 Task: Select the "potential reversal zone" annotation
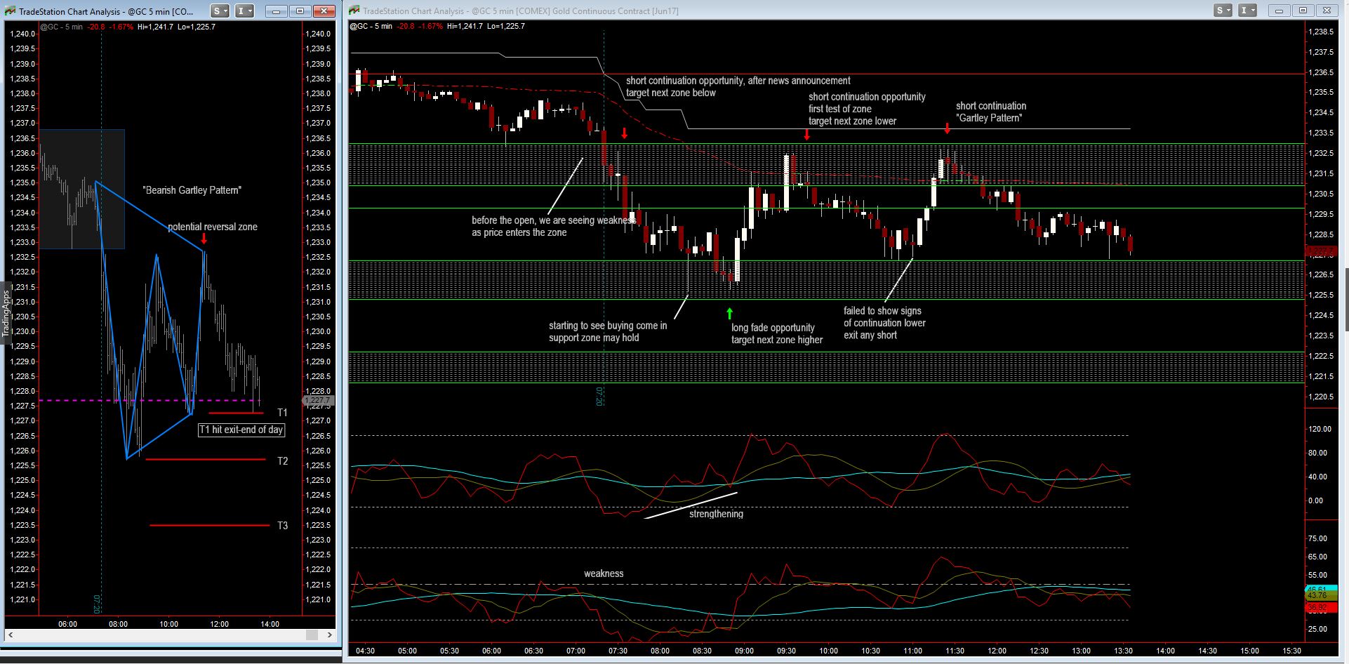(213, 227)
